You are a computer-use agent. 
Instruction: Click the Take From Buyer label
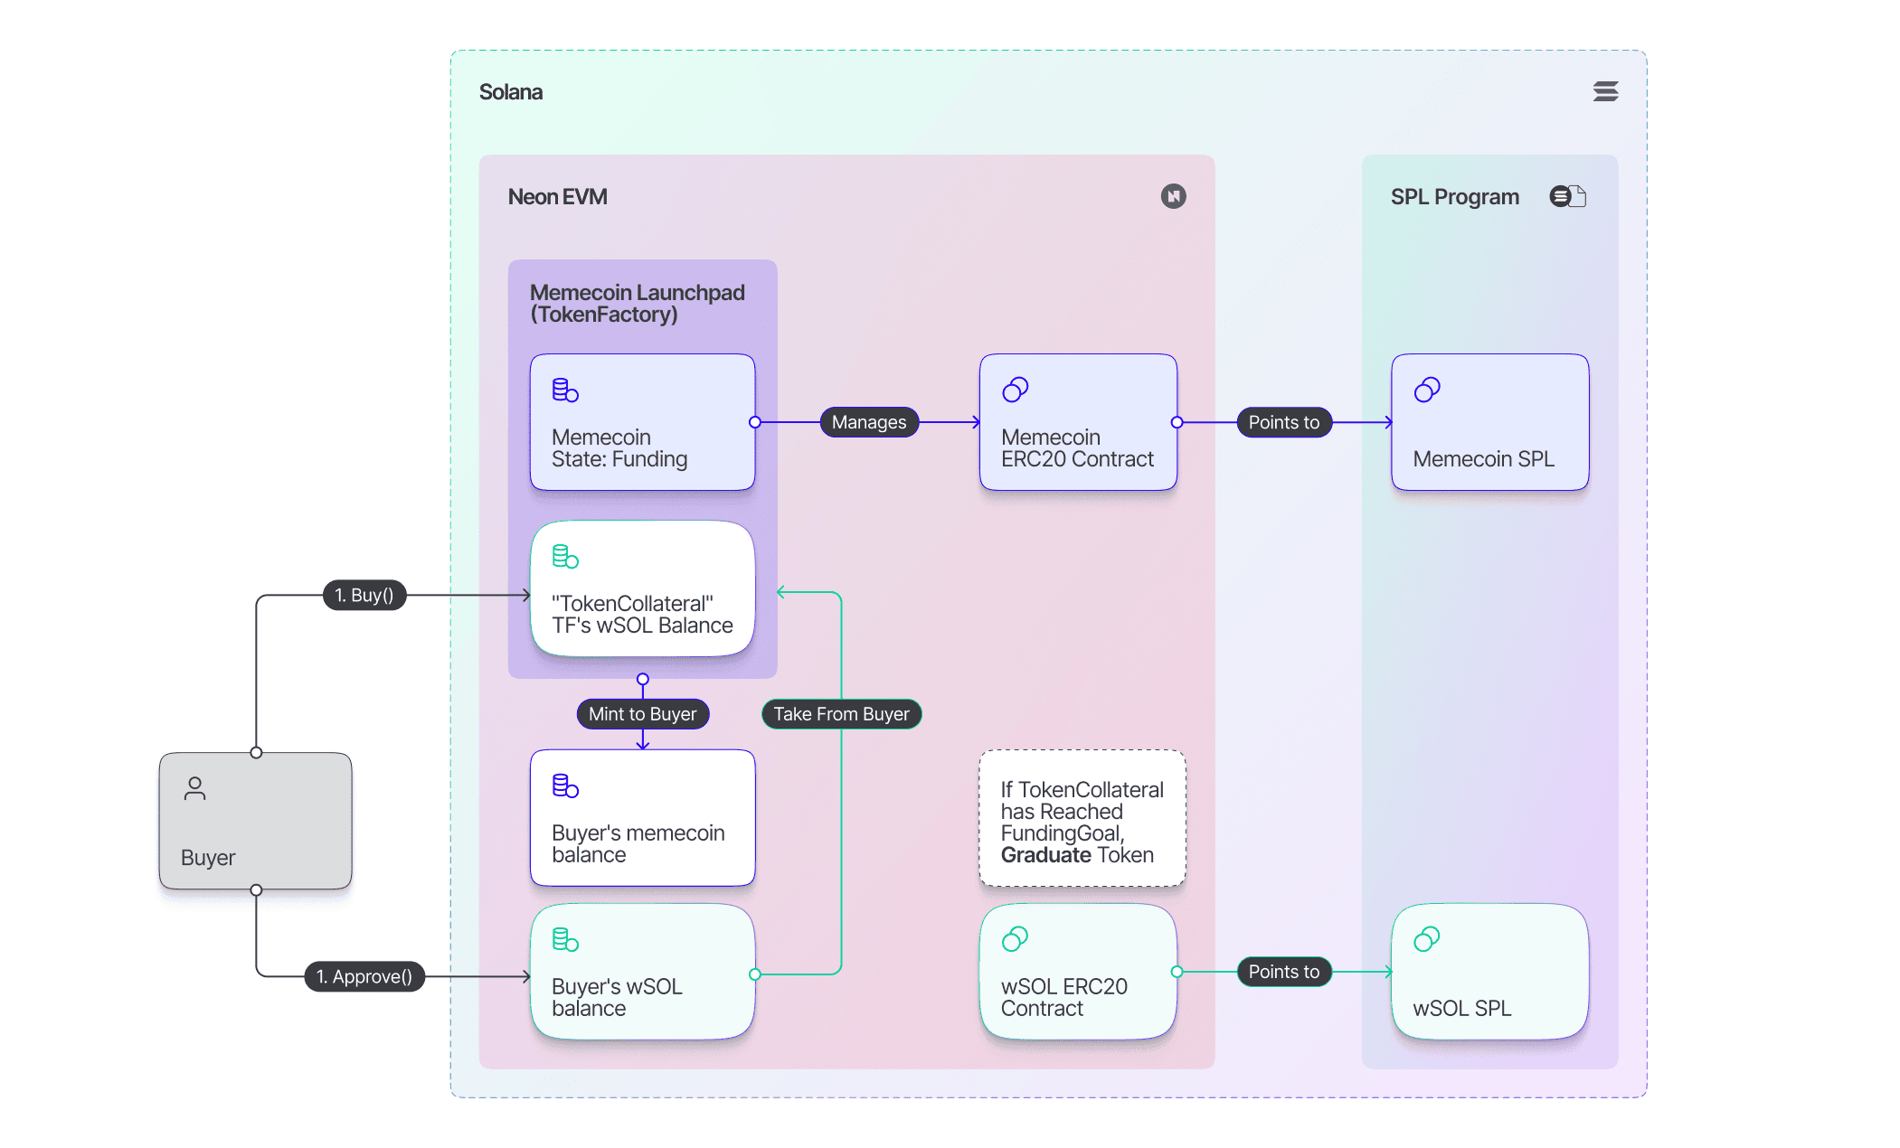point(842,714)
